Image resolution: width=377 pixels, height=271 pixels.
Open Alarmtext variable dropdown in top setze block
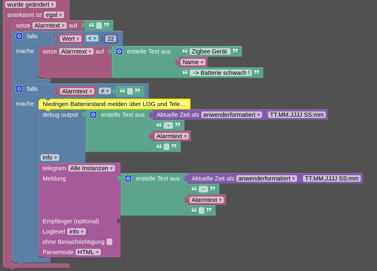[49, 25]
